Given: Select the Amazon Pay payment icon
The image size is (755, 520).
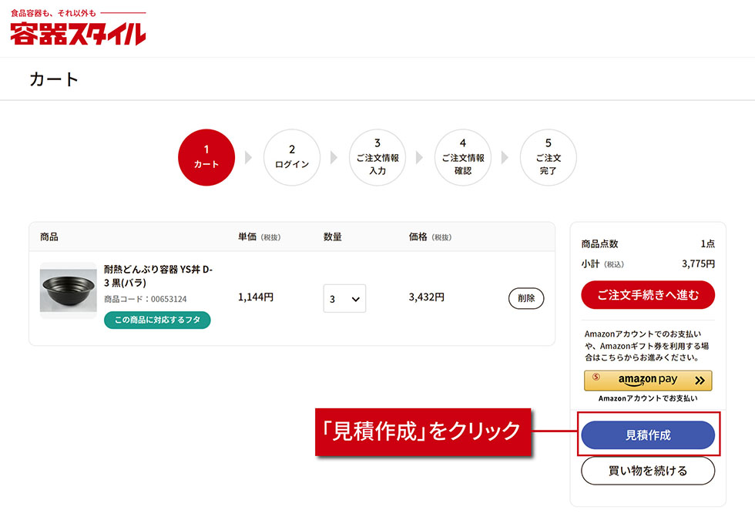Looking at the screenshot, I should 647,380.
